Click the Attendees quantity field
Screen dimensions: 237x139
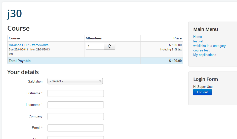95,46
